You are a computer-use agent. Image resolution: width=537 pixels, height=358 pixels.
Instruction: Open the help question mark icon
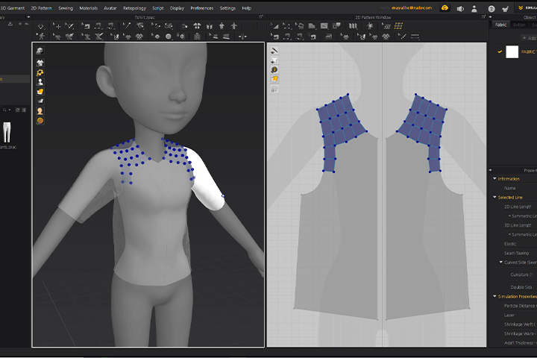click(491, 9)
